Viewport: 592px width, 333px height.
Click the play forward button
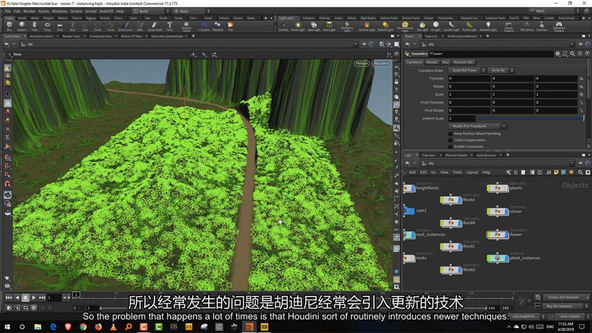(x=34, y=298)
